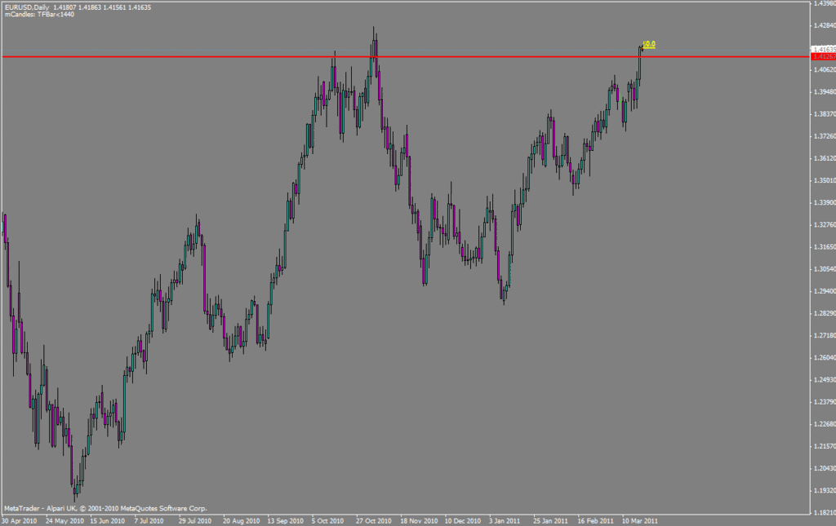Click the 1.22680 price axis label
Image resolution: width=836 pixels, height=526 pixels.
click(825, 424)
